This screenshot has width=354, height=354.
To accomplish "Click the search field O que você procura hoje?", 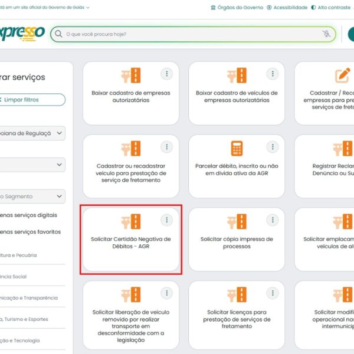I will 193,34.
